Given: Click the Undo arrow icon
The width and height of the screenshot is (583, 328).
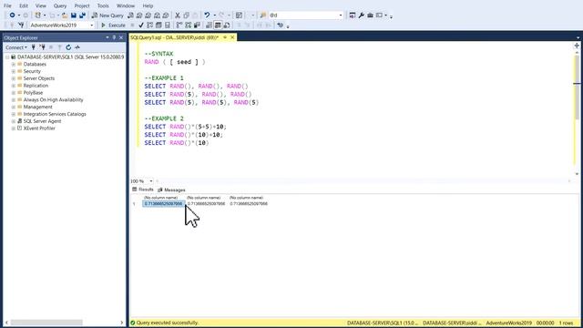Looking at the screenshot, I should click(207, 15).
